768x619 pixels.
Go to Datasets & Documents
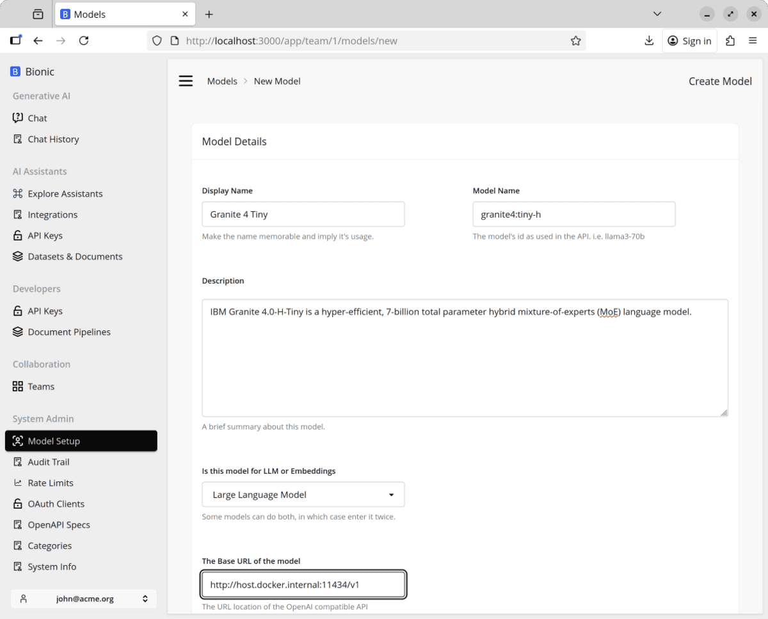click(75, 257)
